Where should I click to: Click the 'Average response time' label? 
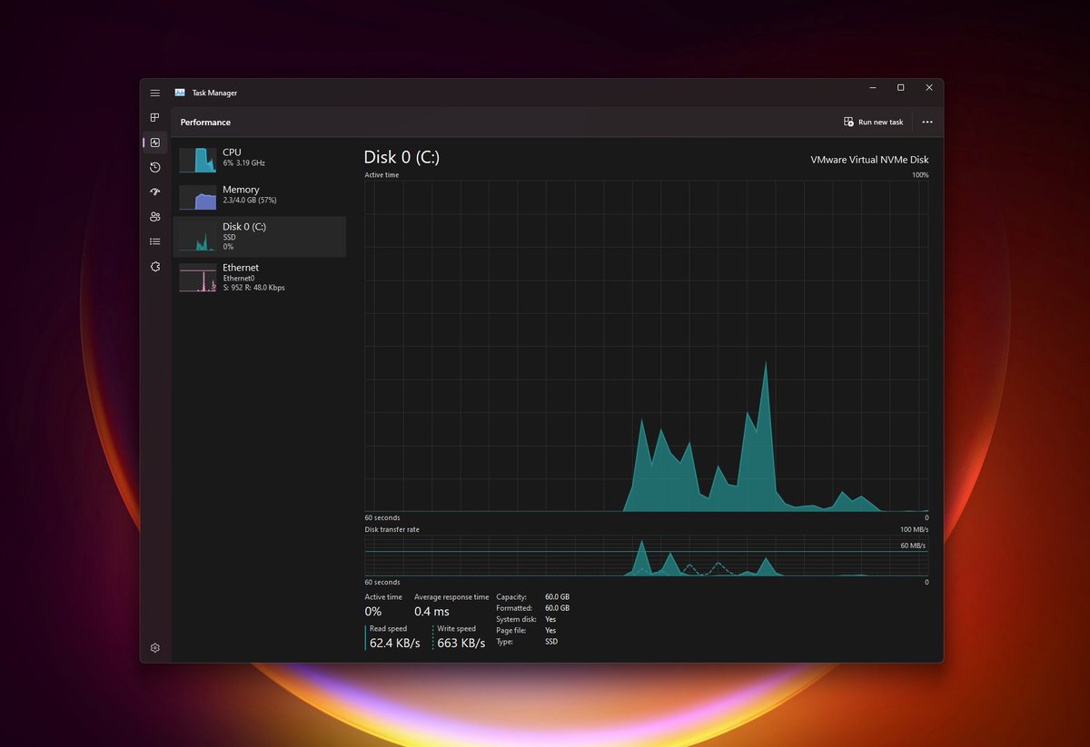pyautogui.click(x=451, y=597)
